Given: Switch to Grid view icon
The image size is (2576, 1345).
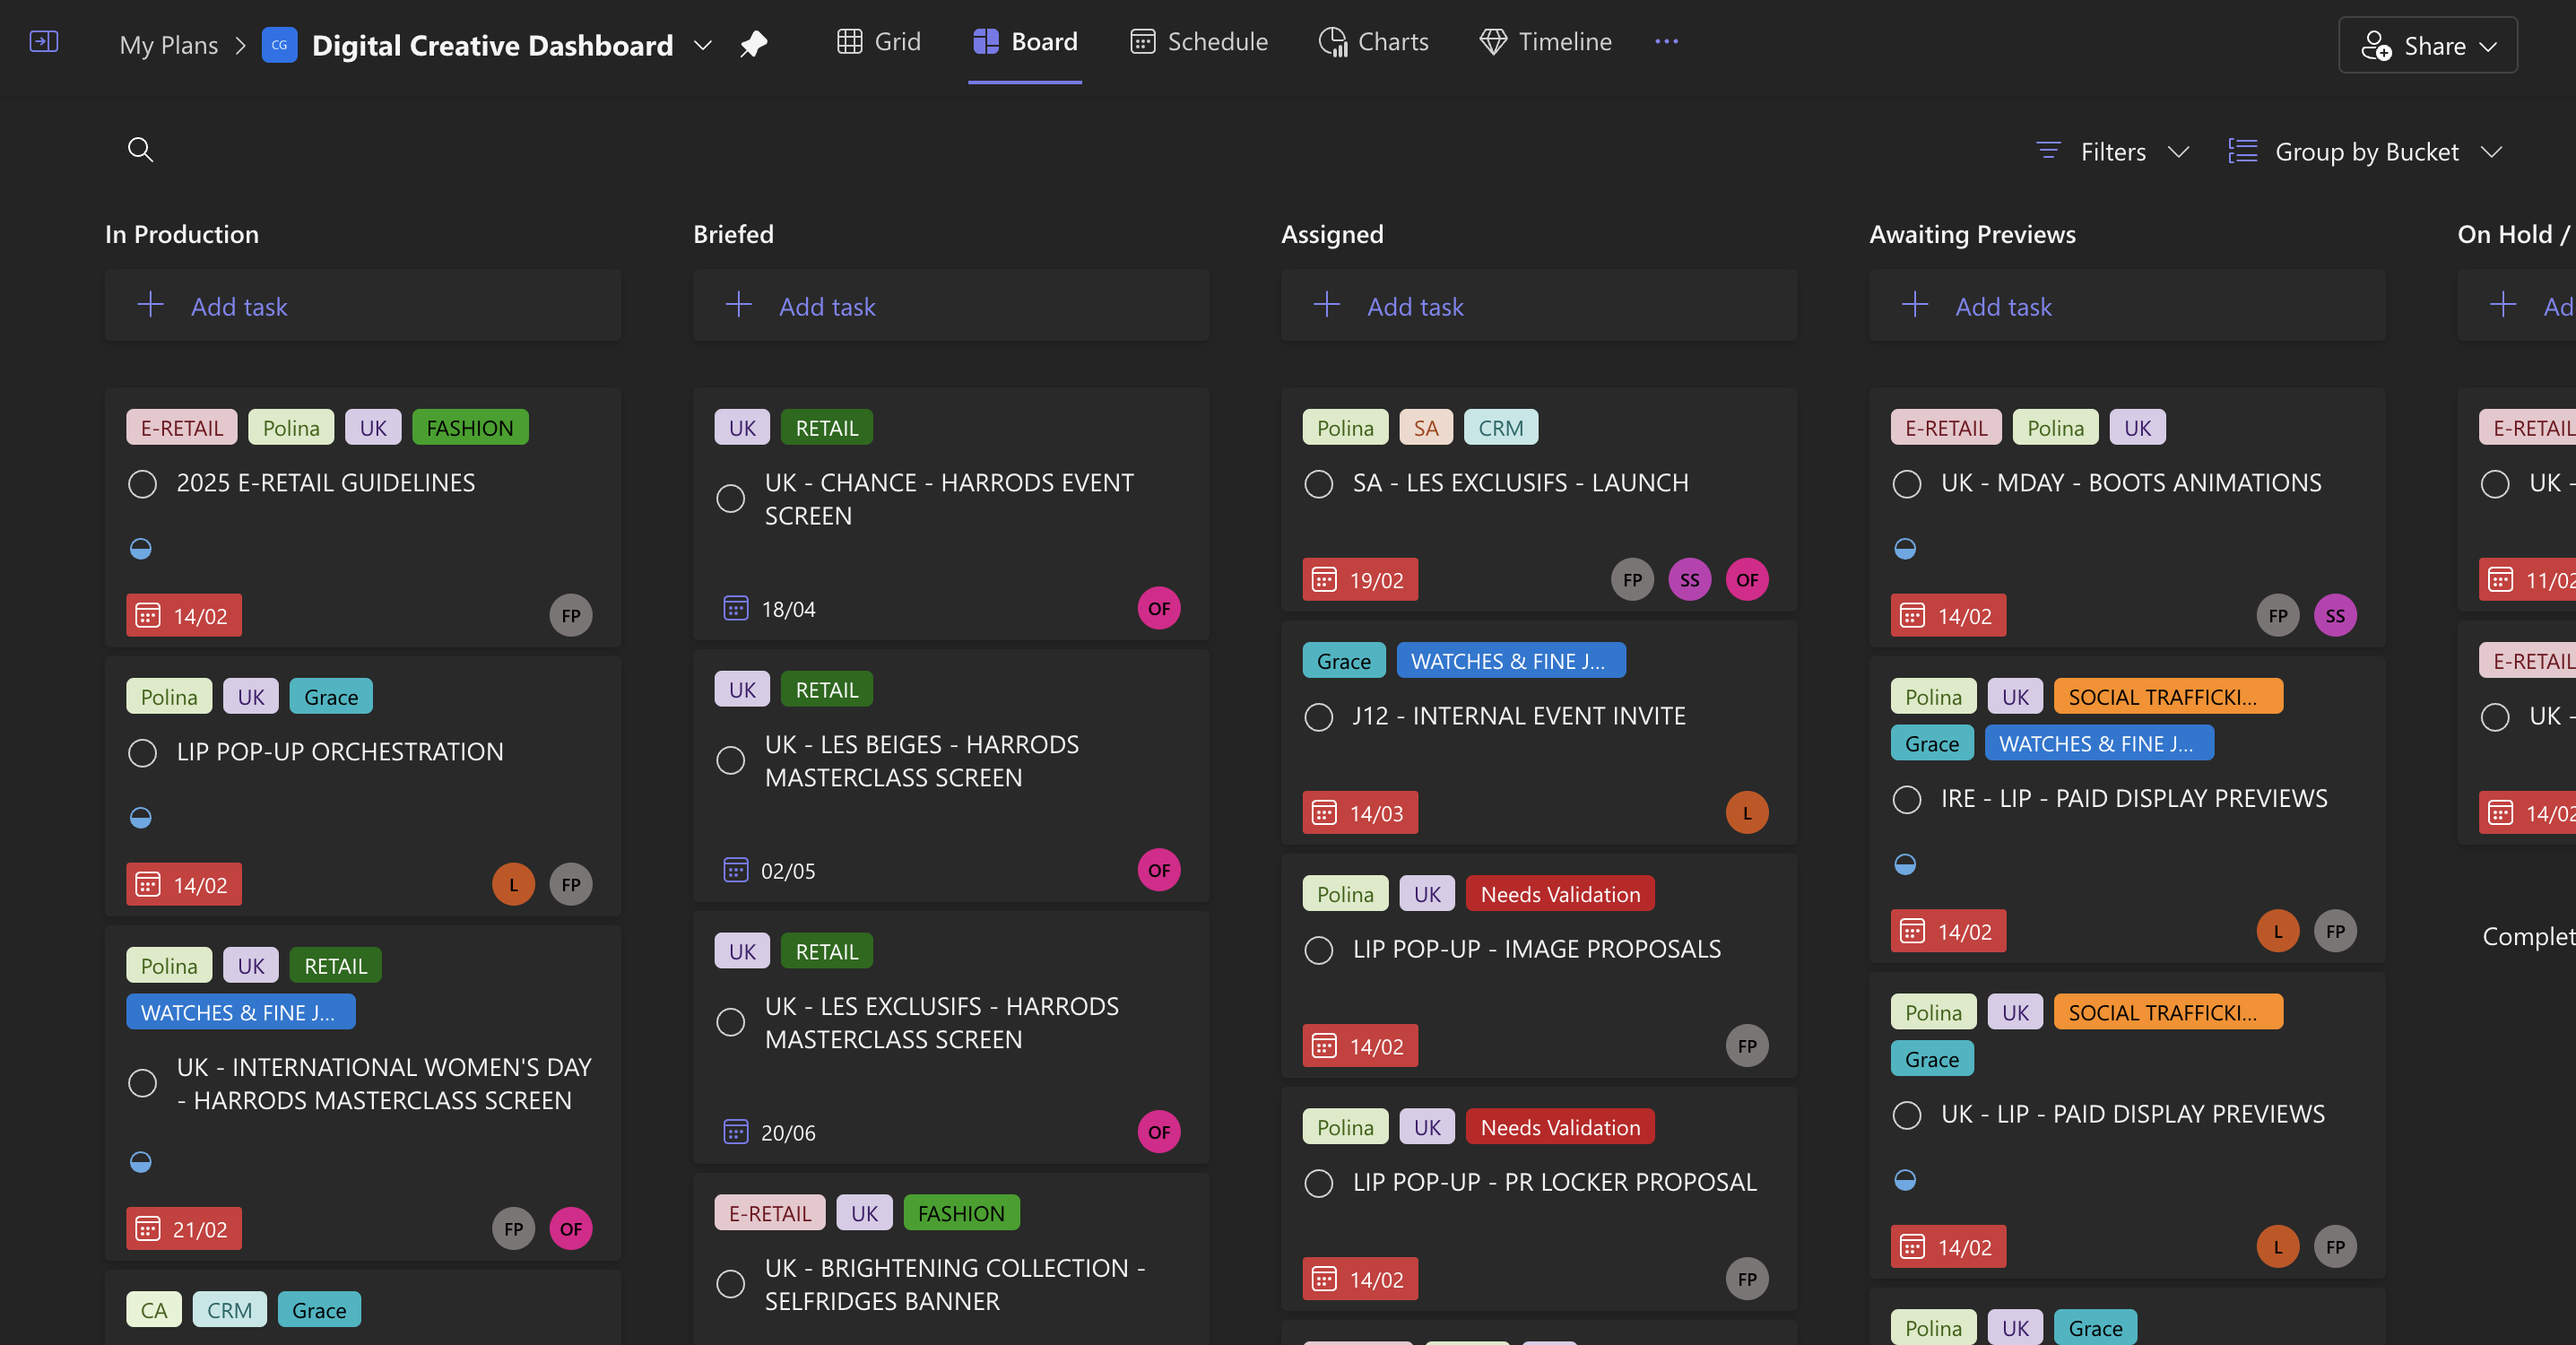Looking at the screenshot, I should [x=849, y=41].
